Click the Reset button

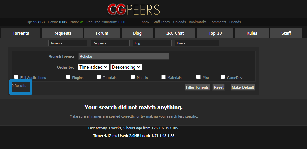[x=219, y=87]
